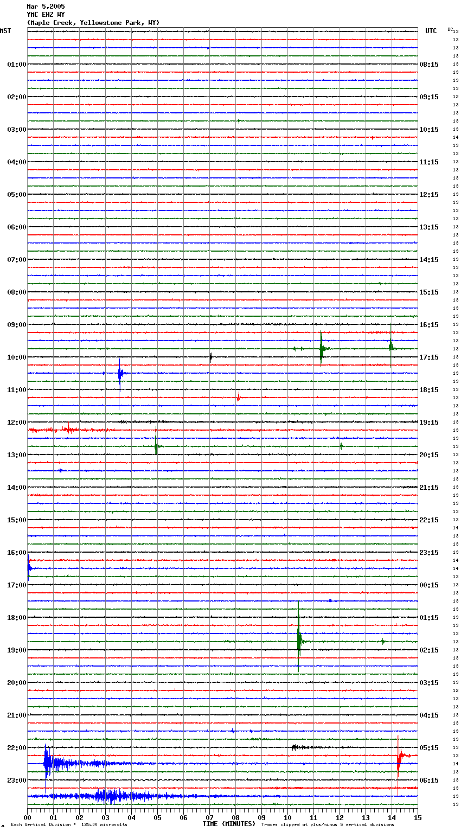Click the MST time label '16:00'
Image resolution: width=461 pixels, height=832 pixels.
[17, 553]
